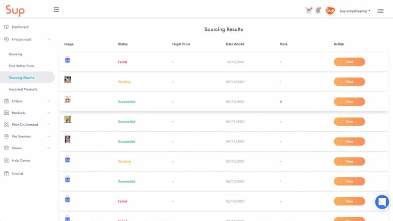The image size is (393, 221).
Task: Click the Note column header
Action: [283, 44]
